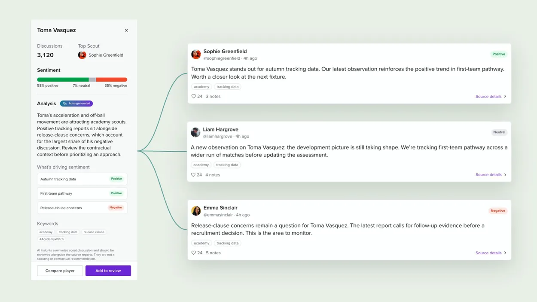This screenshot has height=302, width=537.
Task: Click the academy tag on Liam Hargrove's post
Action: tap(201, 165)
